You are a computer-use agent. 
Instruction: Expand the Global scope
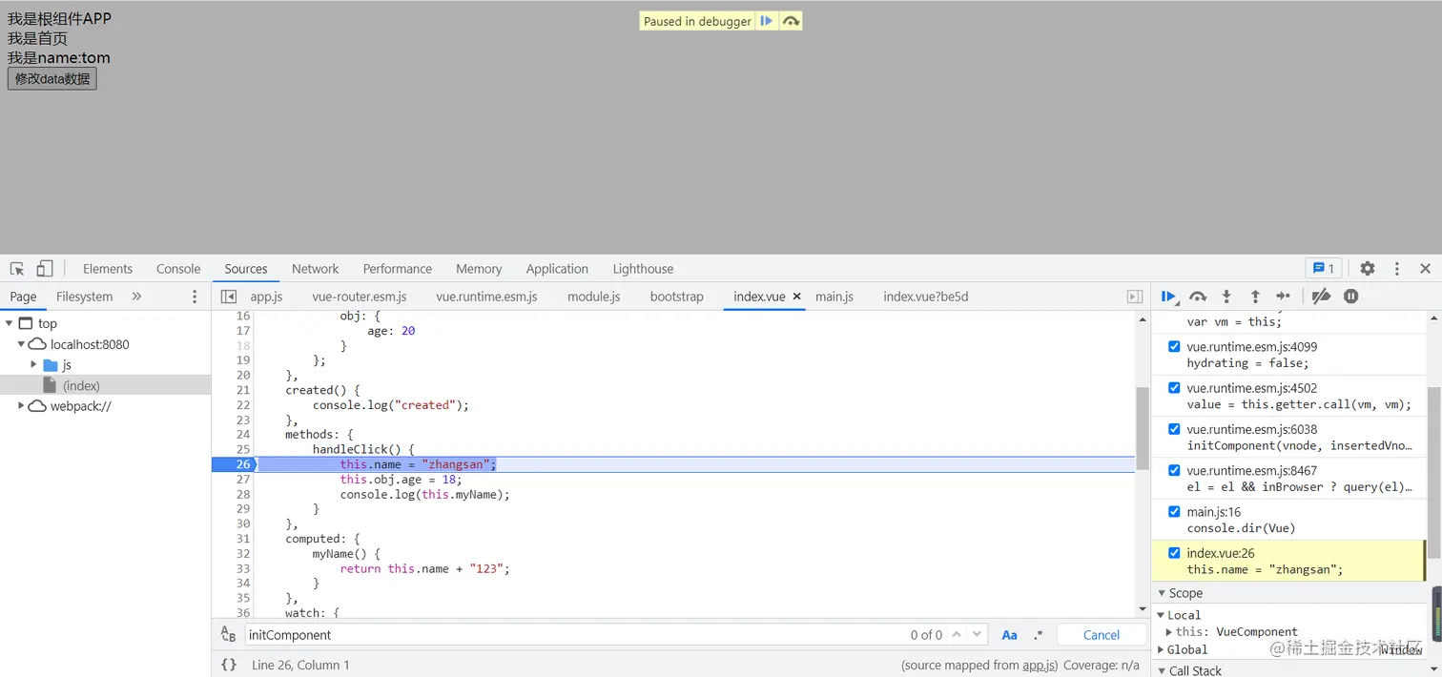(x=1161, y=649)
